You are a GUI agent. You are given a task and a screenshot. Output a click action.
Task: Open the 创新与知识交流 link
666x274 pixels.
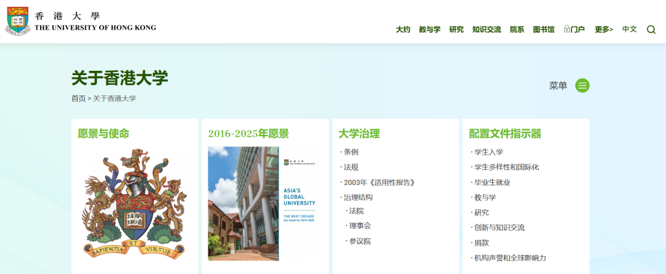coord(499,228)
